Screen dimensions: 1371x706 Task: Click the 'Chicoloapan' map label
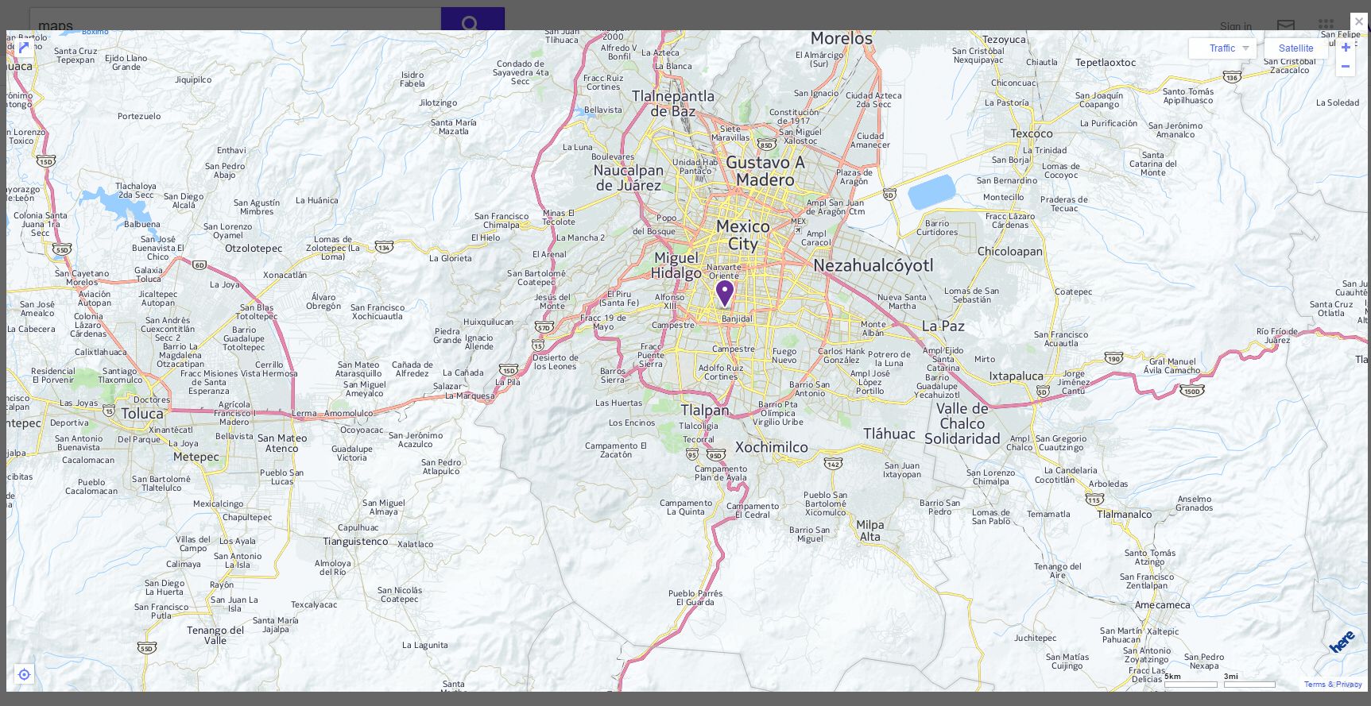click(1010, 251)
